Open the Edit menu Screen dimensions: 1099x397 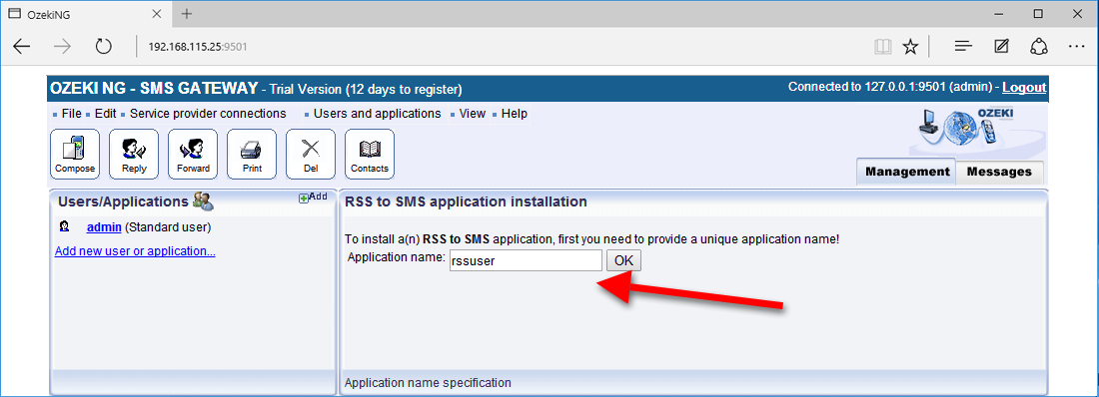click(105, 114)
